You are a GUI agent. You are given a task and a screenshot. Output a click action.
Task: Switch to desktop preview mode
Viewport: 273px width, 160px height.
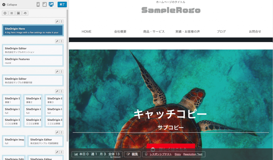51,5
